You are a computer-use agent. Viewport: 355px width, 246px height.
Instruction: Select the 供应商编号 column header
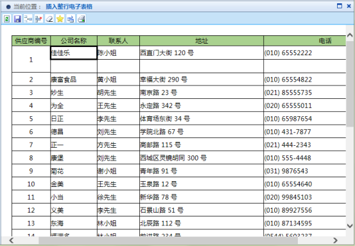[31, 41]
